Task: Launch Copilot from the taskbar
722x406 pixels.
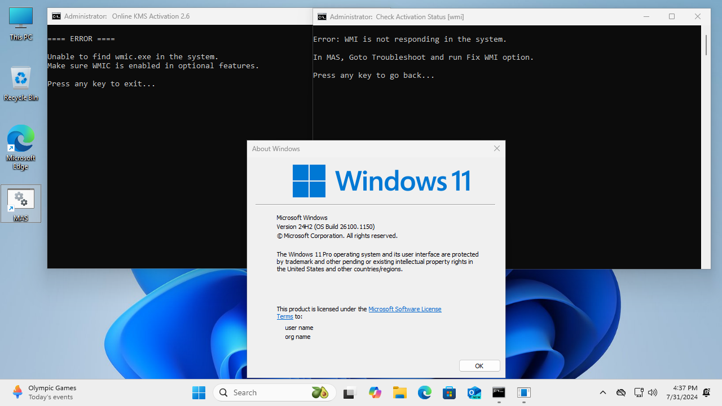Action: [375, 392]
